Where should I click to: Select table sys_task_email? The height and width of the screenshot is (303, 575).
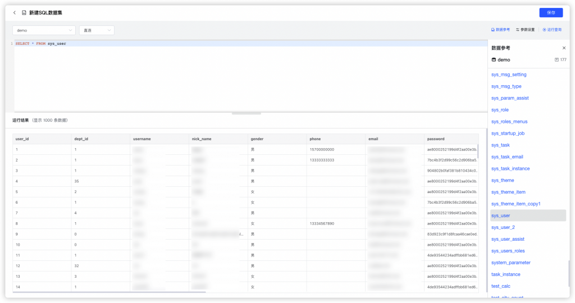(507, 157)
